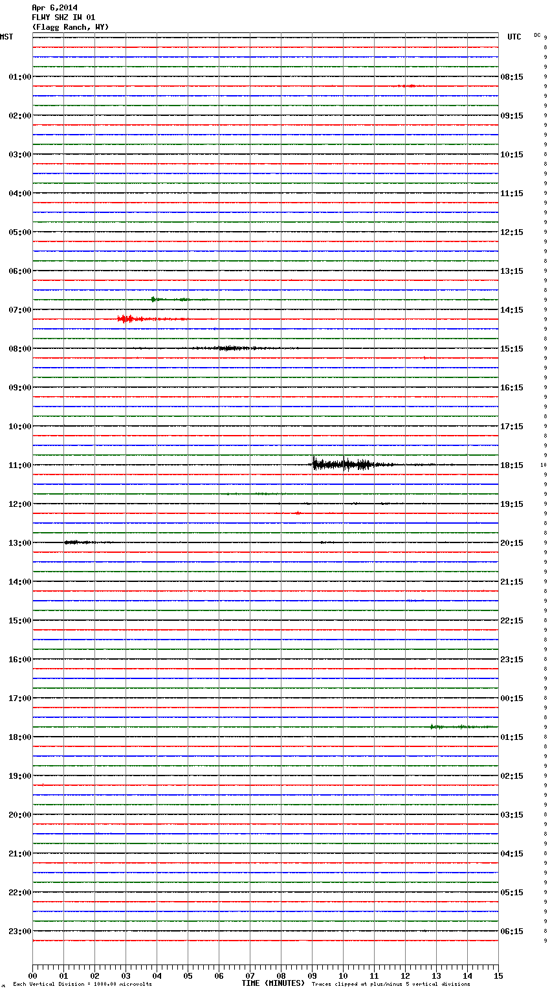Click the 11:15 UTC time label
This screenshot has height=993, width=550.
pos(512,194)
